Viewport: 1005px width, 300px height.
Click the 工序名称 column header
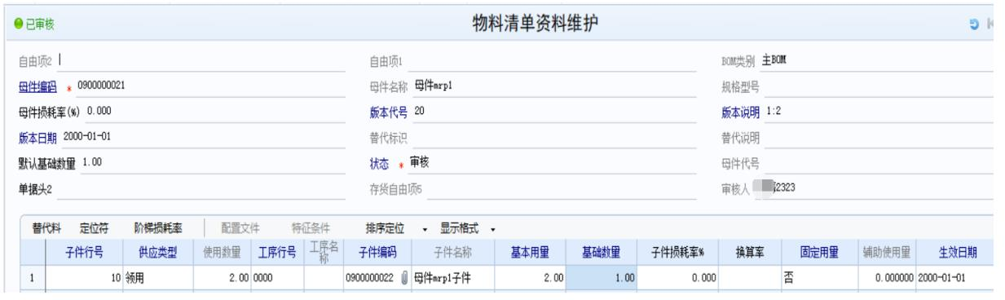pyautogui.click(x=323, y=253)
